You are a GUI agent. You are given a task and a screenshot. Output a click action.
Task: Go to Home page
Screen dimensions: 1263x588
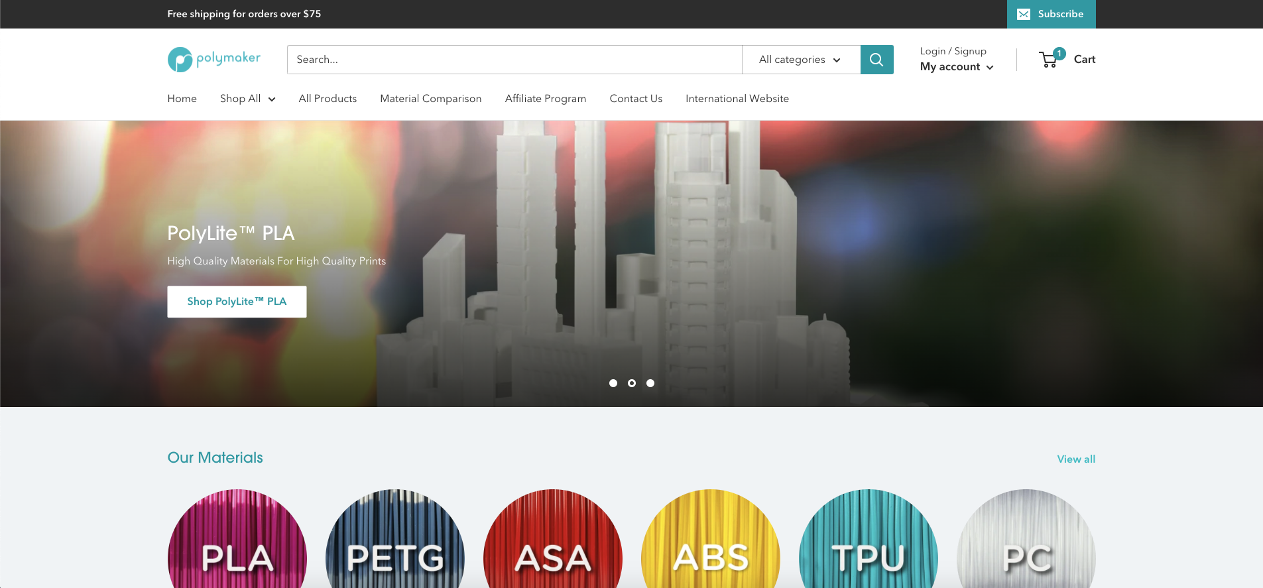(182, 99)
